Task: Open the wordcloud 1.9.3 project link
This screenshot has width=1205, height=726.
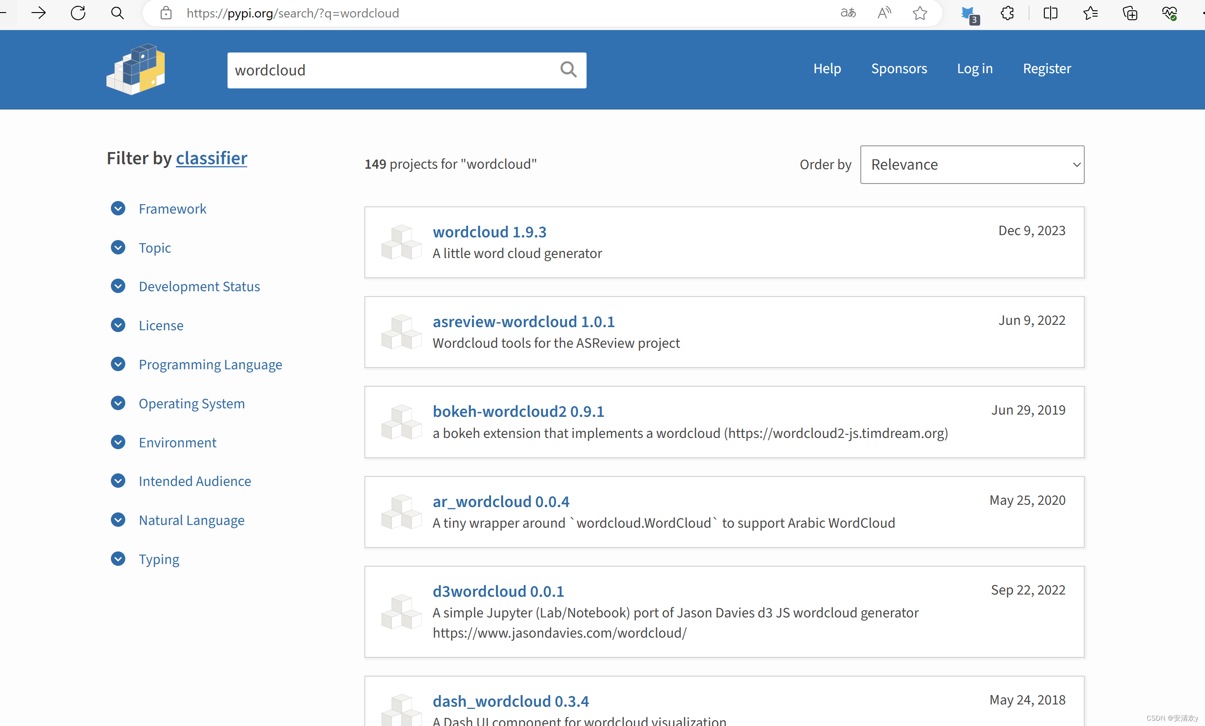Action: (x=489, y=232)
